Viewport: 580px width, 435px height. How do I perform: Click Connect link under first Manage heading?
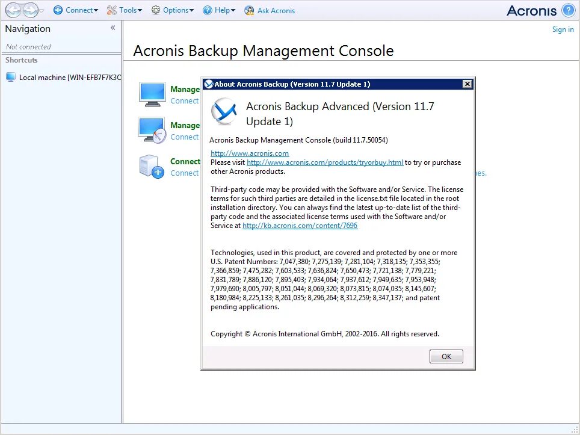point(184,100)
